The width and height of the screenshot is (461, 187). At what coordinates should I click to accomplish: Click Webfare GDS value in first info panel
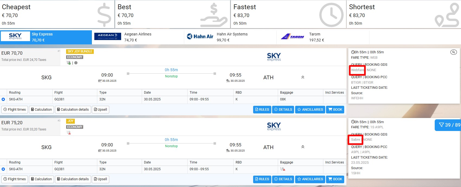(357, 70)
